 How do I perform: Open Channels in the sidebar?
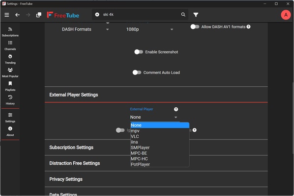click(x=10, y=46)
